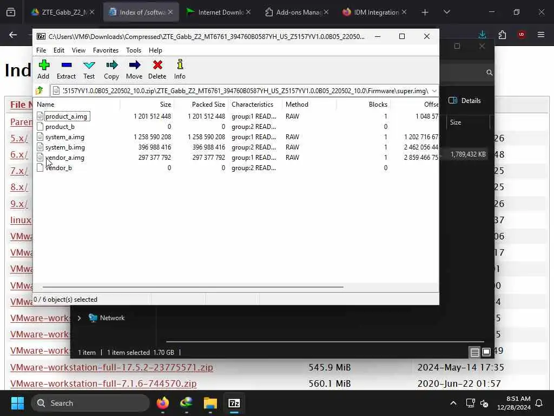Sort by the Packed Size column
The width and height of the screenshot is (554, 416).
[201, 105]
